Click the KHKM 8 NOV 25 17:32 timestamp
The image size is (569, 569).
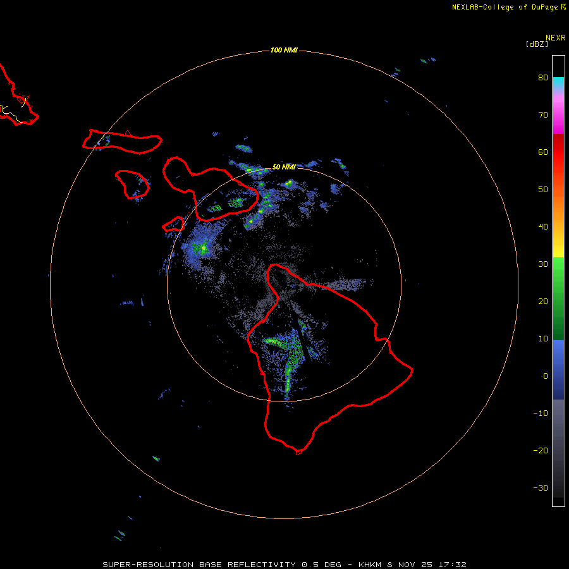412,565
